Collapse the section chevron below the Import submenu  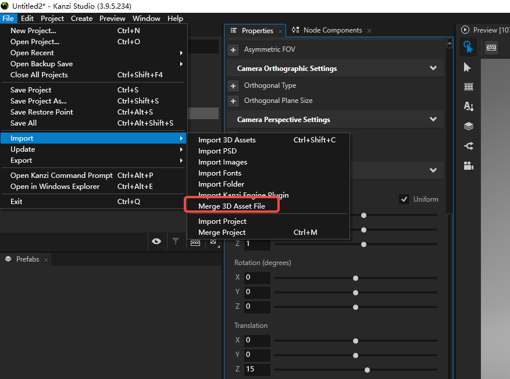(x=433, y=170)
